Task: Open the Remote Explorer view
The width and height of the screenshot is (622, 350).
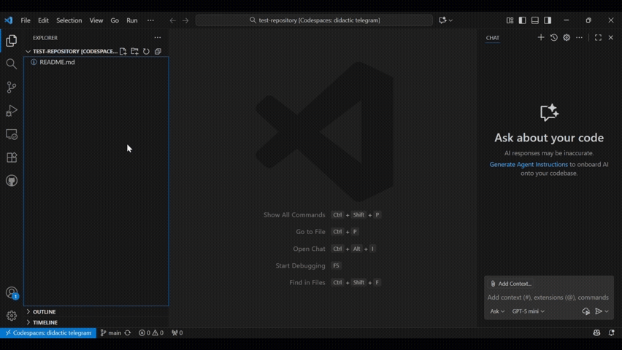Action: coord(12,134)
